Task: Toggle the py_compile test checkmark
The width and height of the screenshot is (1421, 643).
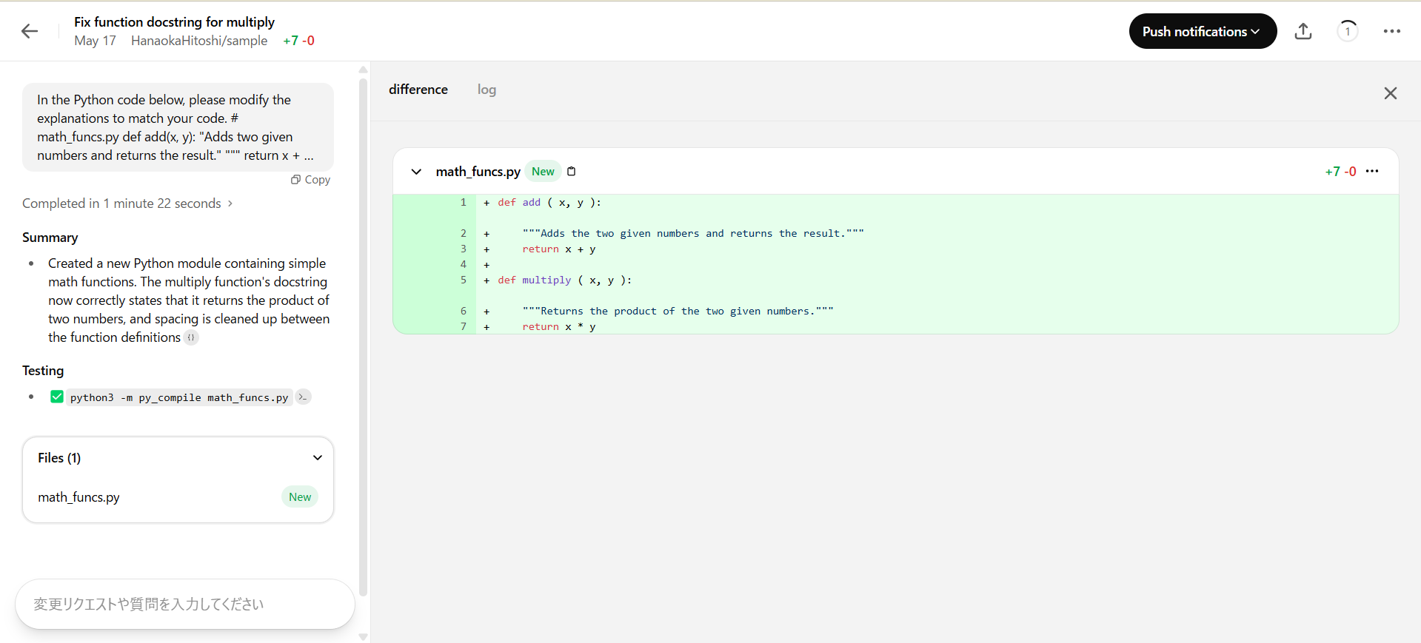Action: pos(56,397)
